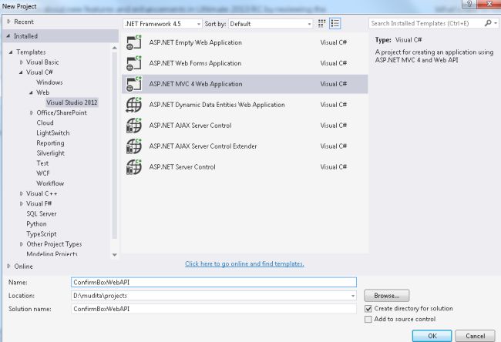501x342 pixels.
Task: Click the tree scrollbar down arrow
Action: 115,255
